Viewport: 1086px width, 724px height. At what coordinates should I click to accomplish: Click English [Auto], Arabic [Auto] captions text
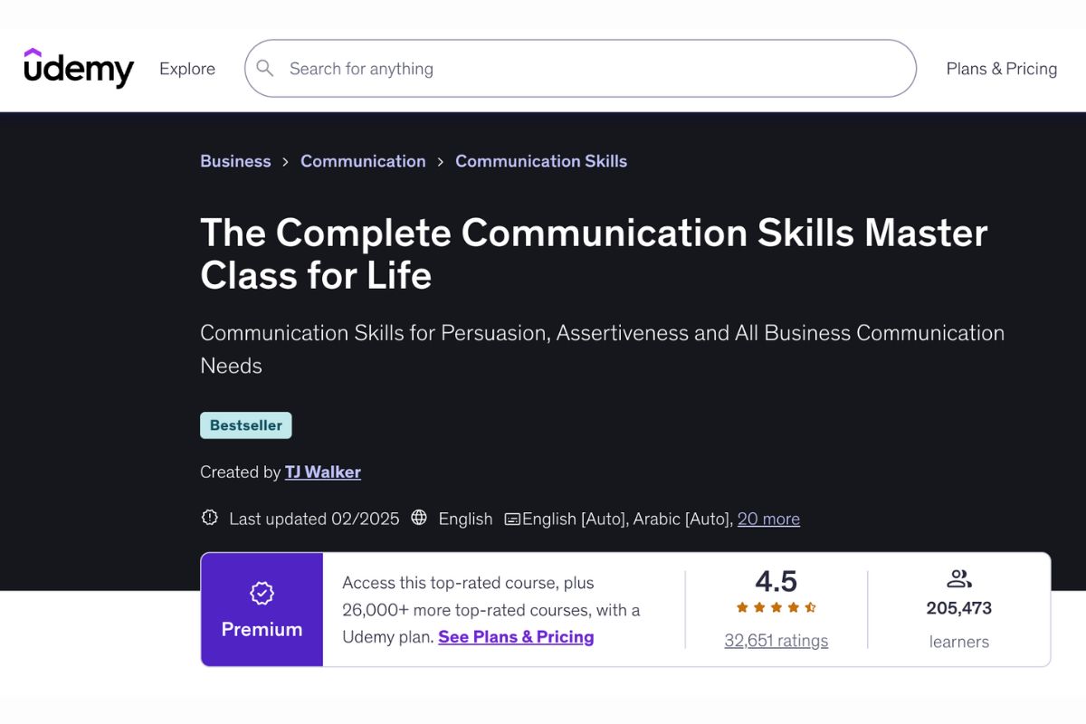[x=625, y=519]
